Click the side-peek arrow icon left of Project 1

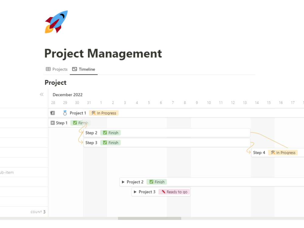pyautogui.click(x=52, y=113)
